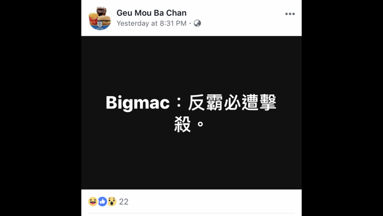
Task: Select the yellow laughing face beside Like
Action: pos(93,202)
